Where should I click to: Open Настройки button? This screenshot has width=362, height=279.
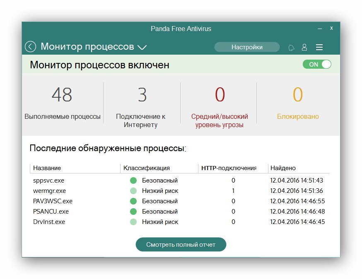[247, 47]
